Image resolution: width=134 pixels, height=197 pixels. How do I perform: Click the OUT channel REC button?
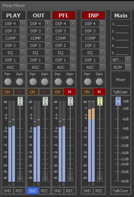click(x=44, y=191)
